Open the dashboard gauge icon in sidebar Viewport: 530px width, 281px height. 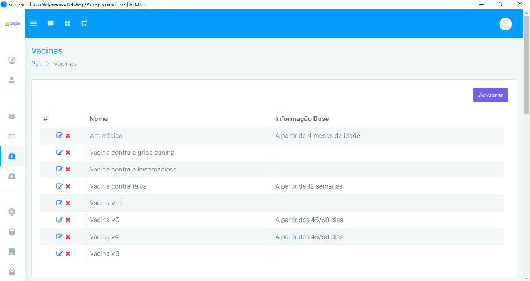[x=12, y=60]
